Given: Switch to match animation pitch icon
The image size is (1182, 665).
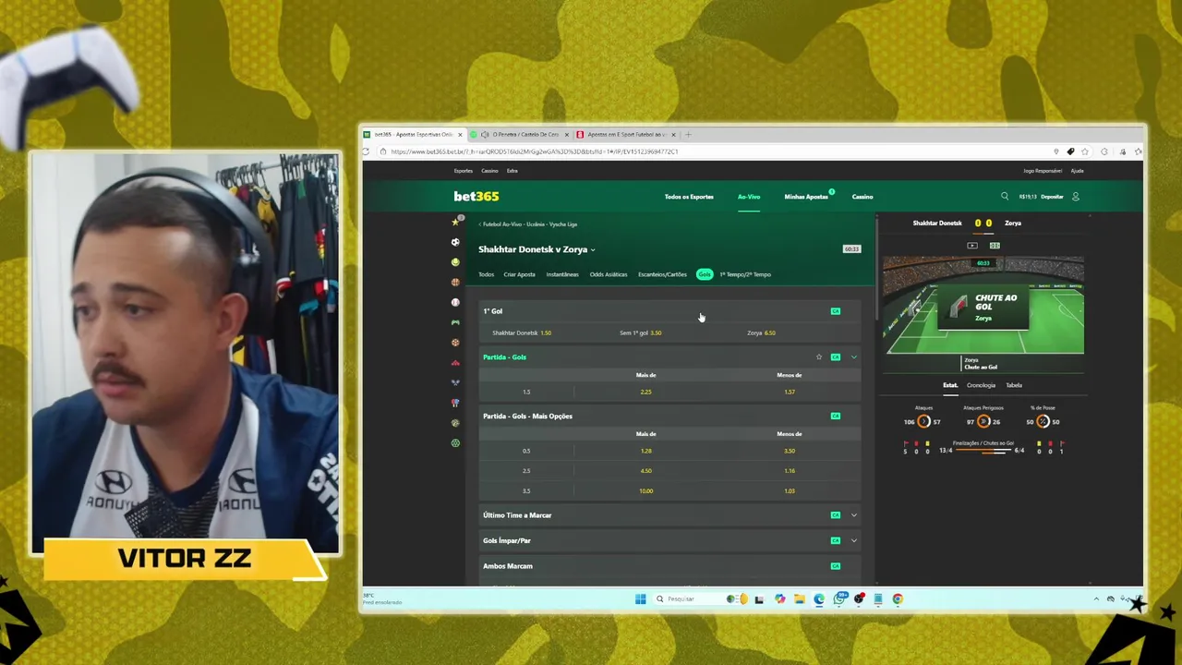Looking at the screenshot, I should click(995, 246).
